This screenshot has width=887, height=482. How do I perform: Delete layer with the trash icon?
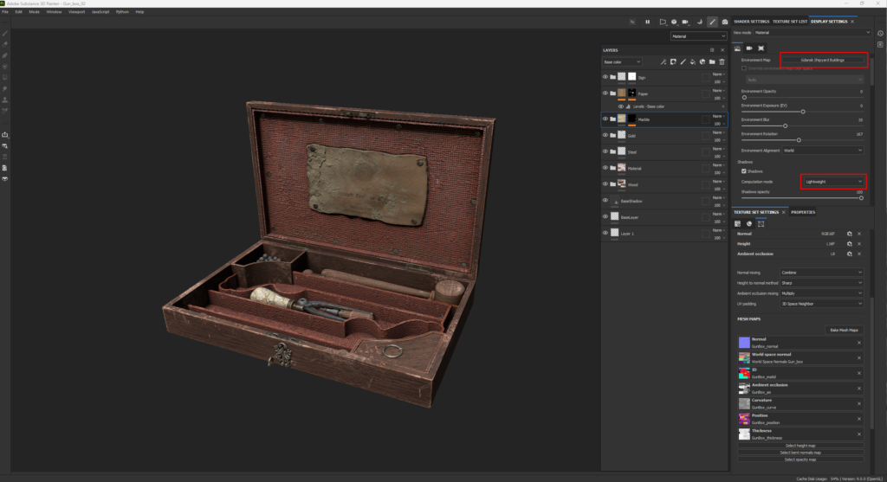722,62
